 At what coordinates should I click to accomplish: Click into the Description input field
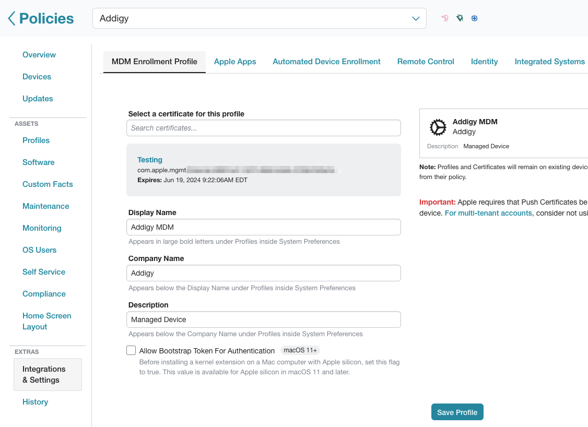click(264, 319)
